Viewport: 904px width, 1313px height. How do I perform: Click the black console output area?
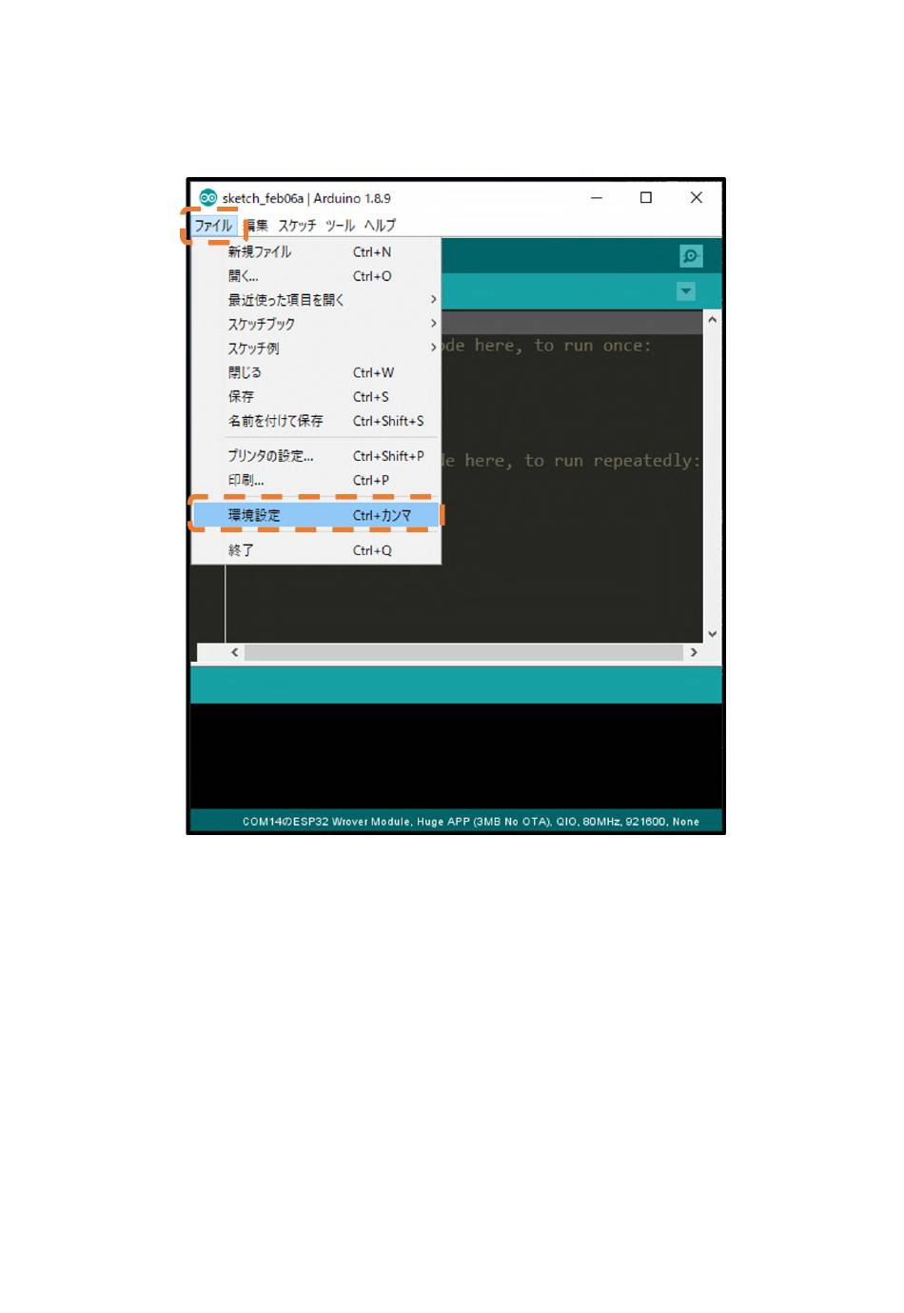tap(456, 756)
